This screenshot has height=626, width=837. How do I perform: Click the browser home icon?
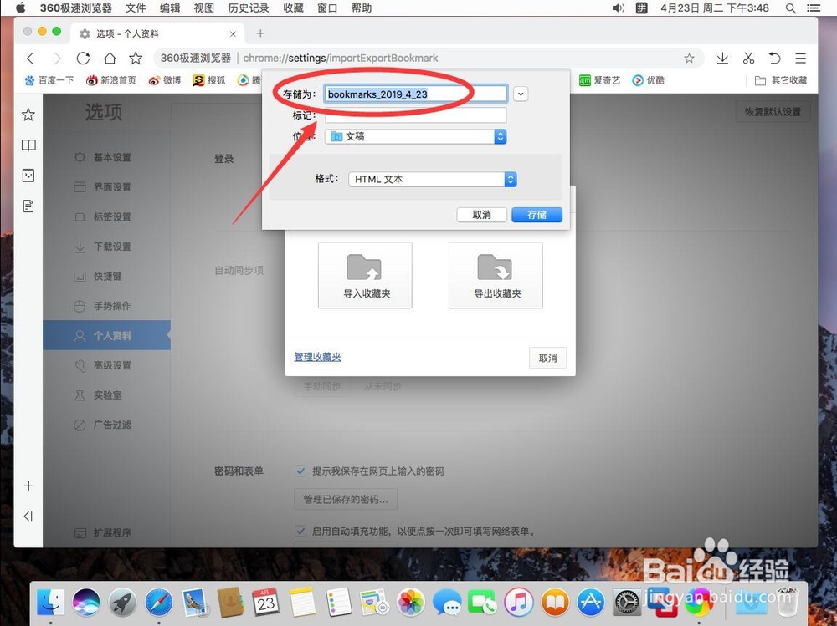pyautogui.click(x=110, y=59)
